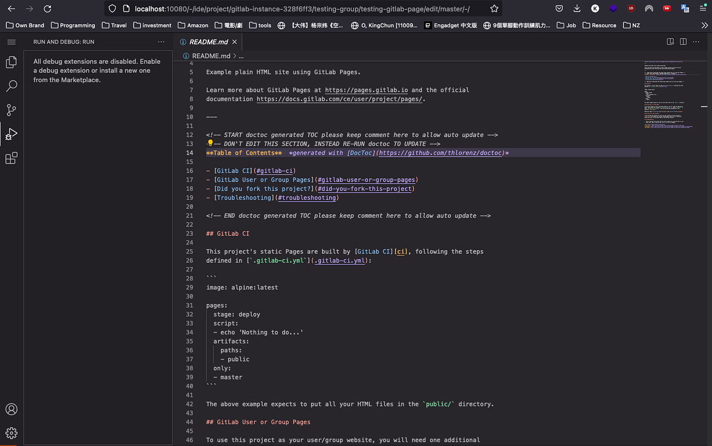
Task: Open the editor More Actions menu
Action: (696, 41)
